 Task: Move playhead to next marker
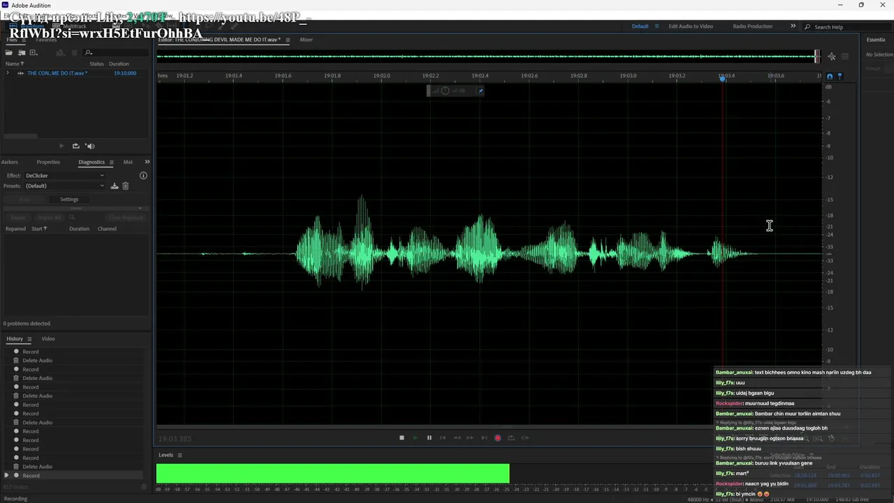484,438
